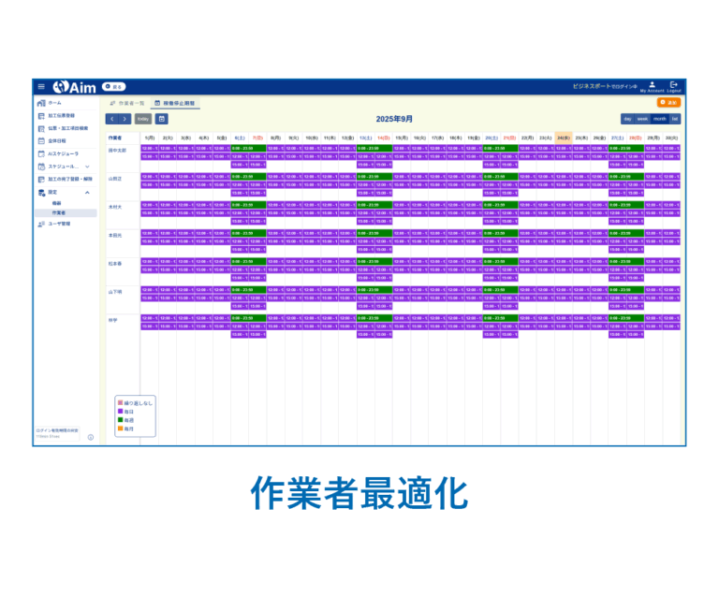719x610 pixels.
Task: Collapse the 設定 settings section
Action: [87, 192]
